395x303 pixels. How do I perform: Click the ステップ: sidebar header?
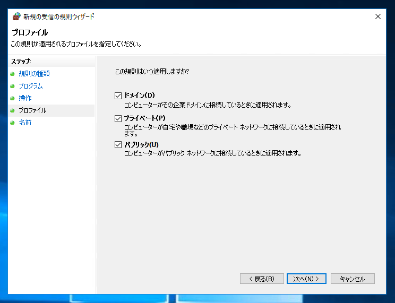21,62
